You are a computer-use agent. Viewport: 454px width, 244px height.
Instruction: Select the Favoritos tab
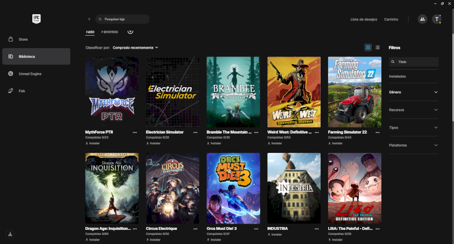pos(110,32)
